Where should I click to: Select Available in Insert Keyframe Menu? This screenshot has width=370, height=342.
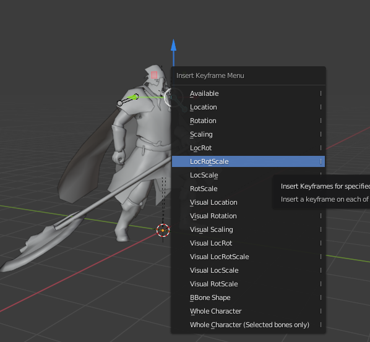(248, 93)
